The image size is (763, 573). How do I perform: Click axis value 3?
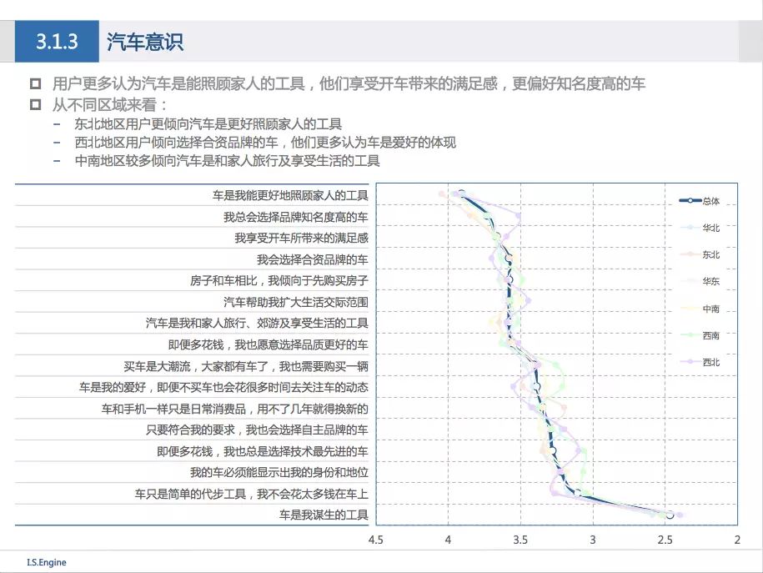pos(593,540)
